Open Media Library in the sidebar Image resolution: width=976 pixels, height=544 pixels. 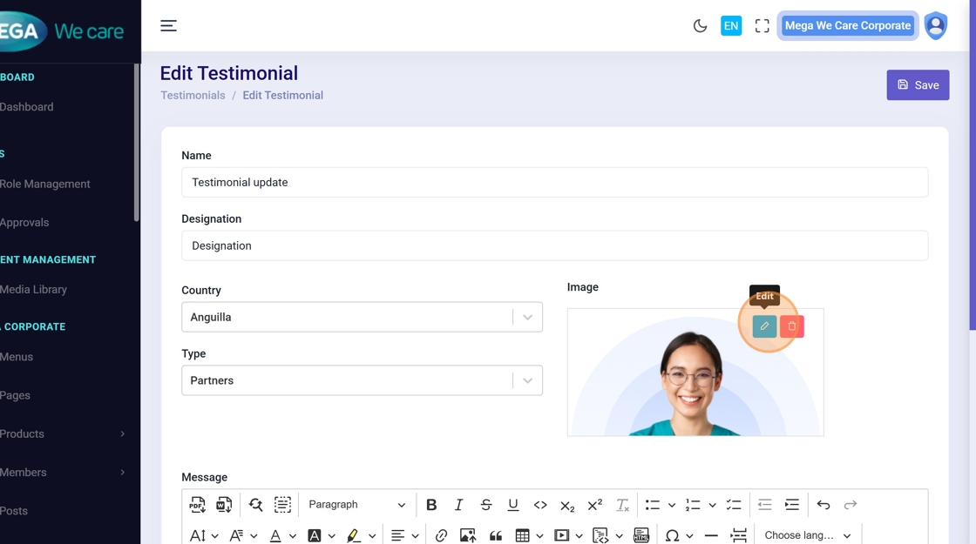(34, 289)
